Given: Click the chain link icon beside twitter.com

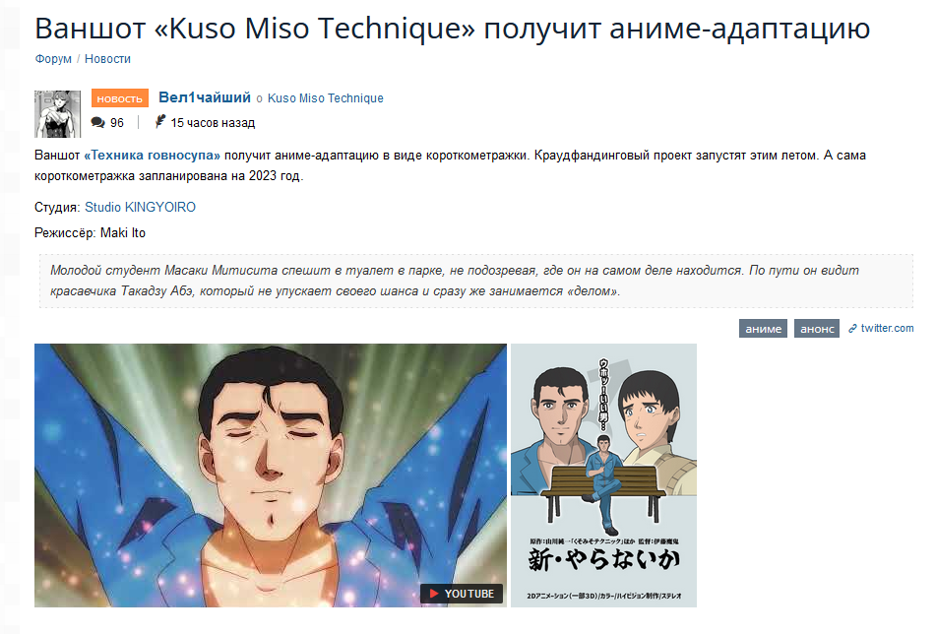Looking at the screenshot, I should pos(853,329).
